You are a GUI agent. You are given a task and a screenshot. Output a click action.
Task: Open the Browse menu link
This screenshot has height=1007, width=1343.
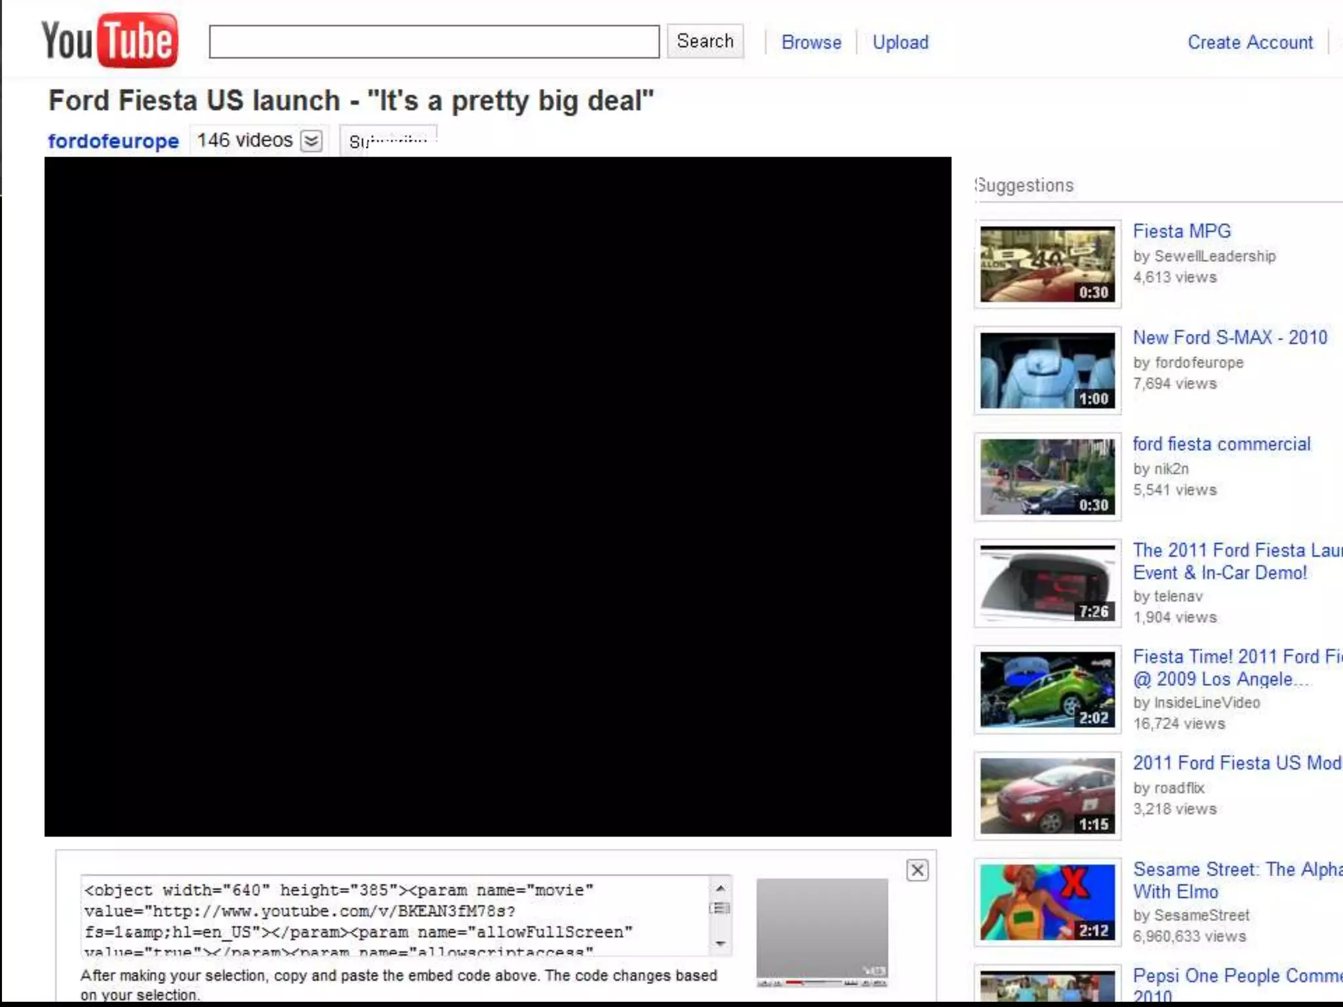(x=811, y=43)
